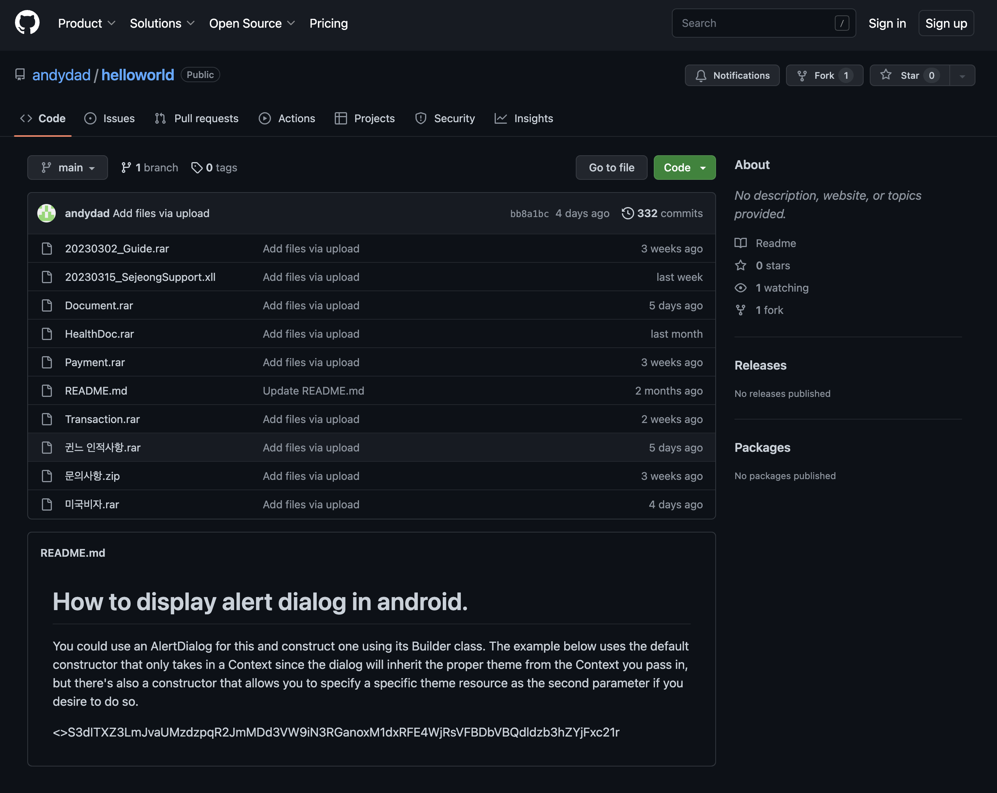The height and width of the screenshot is (793, 997).
Task: Open the main branch selector dropdown
Action: tap(68, 168)
